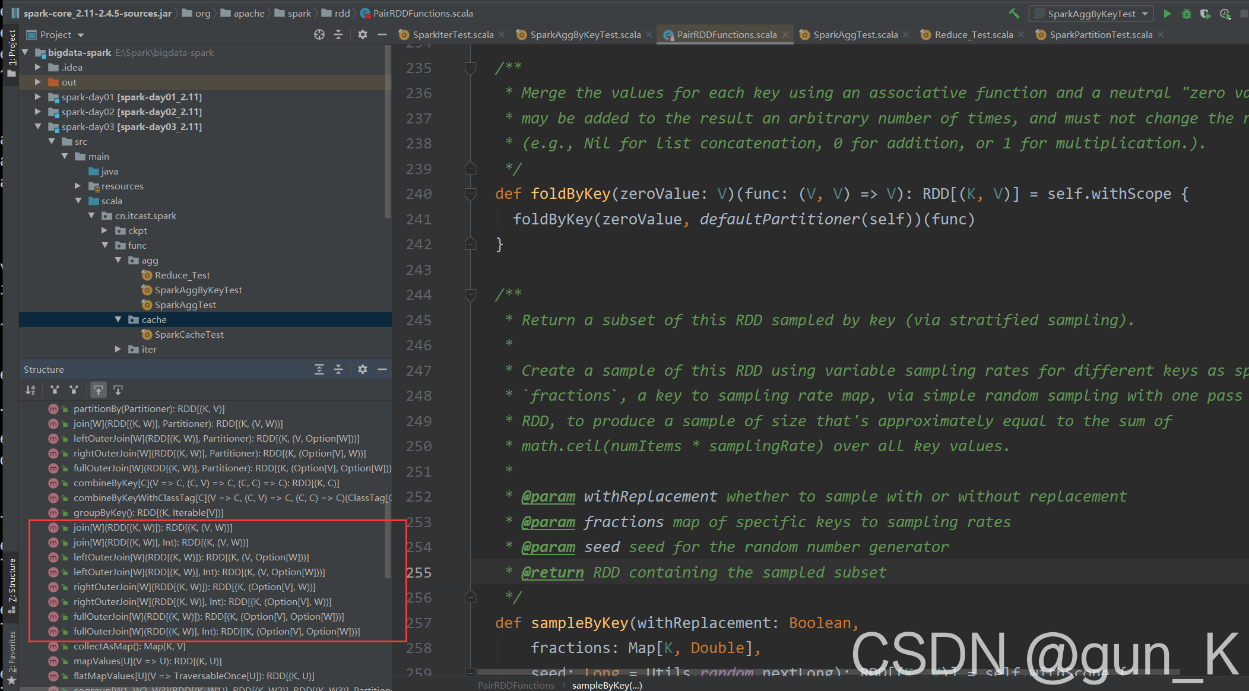Place cursor on foldByKey definition line 240
The image size is (1249, 691).
click(x=842, y=194)
